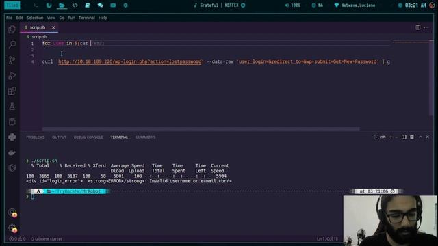Image resolution: width=438 pixels, height=246 pixels.
Task: Switch to the DEBUG CONSOLE tab
Action: [88, 137]
